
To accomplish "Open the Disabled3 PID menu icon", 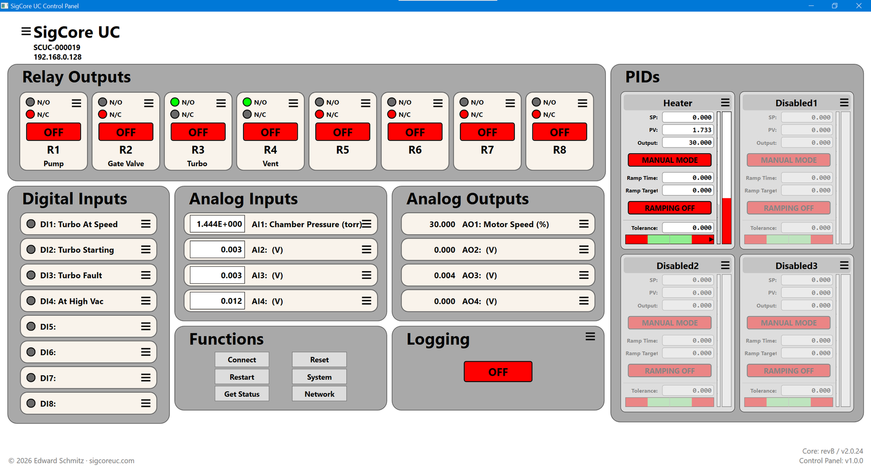I will (x=844, y=265).
